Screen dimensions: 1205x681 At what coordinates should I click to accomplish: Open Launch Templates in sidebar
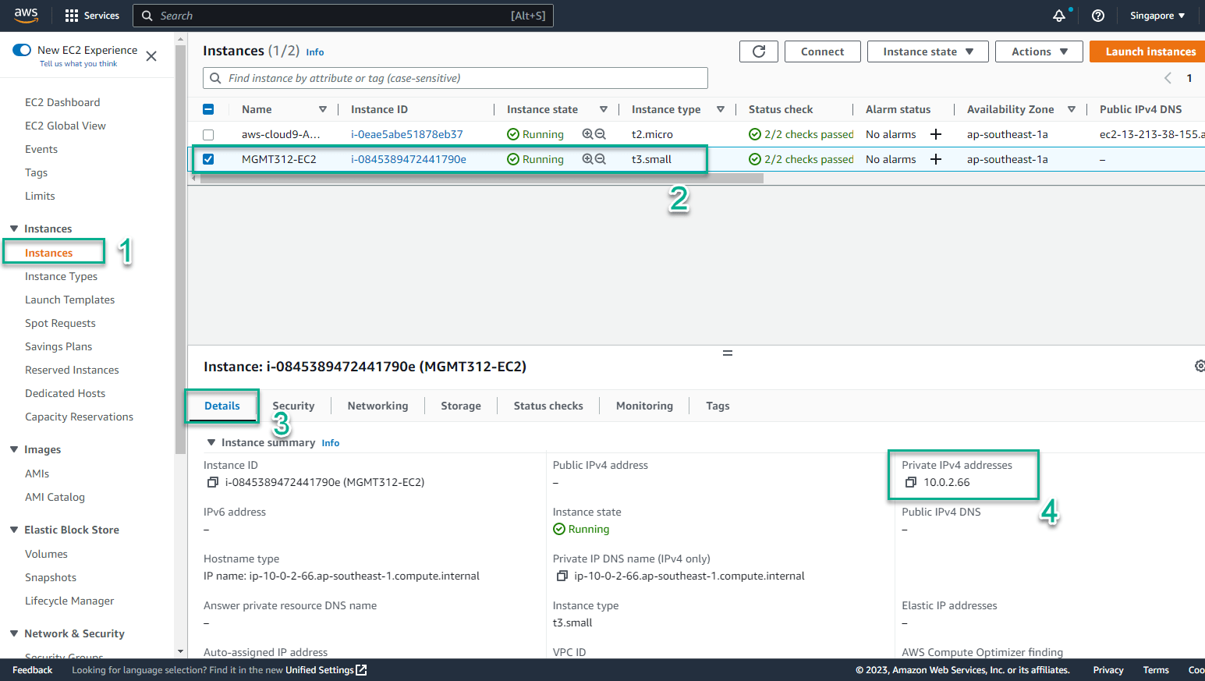pos(69,300)
